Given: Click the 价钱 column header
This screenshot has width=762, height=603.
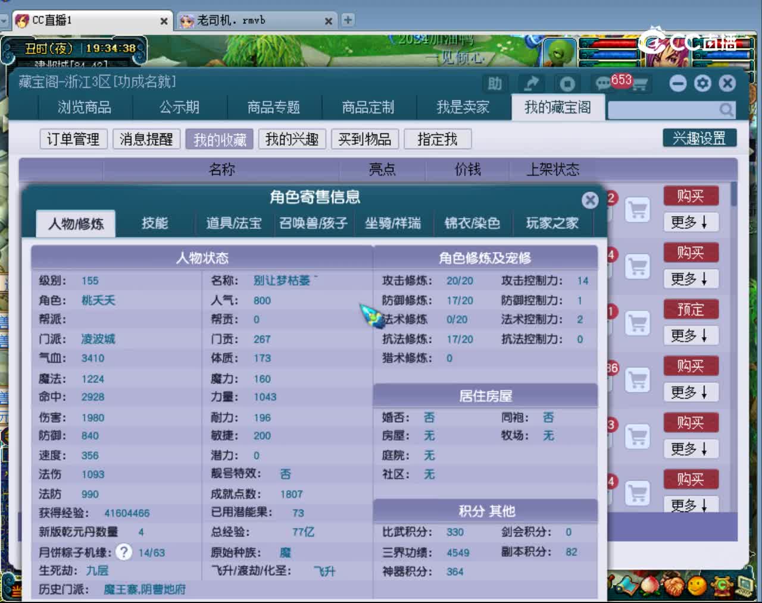Looking at the screenshot, I should click(x=467, y=170).
